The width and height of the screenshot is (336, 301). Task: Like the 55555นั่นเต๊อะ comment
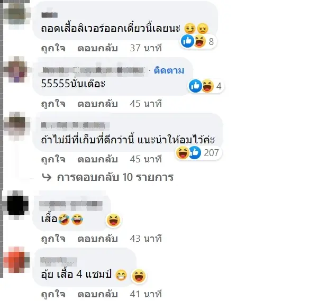53,104
